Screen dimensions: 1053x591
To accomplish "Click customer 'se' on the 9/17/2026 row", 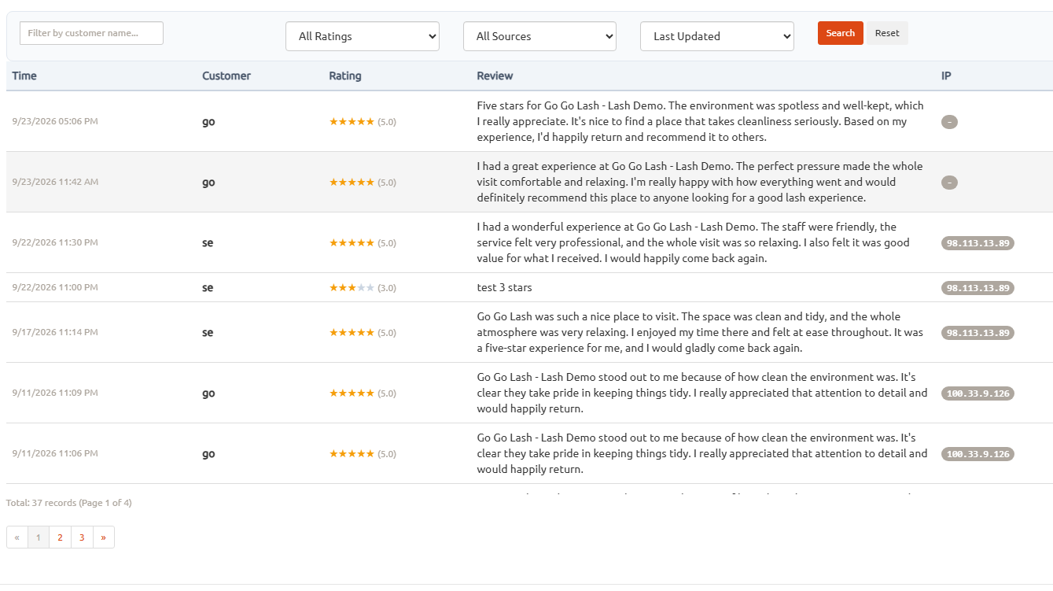I will point(208,332).
